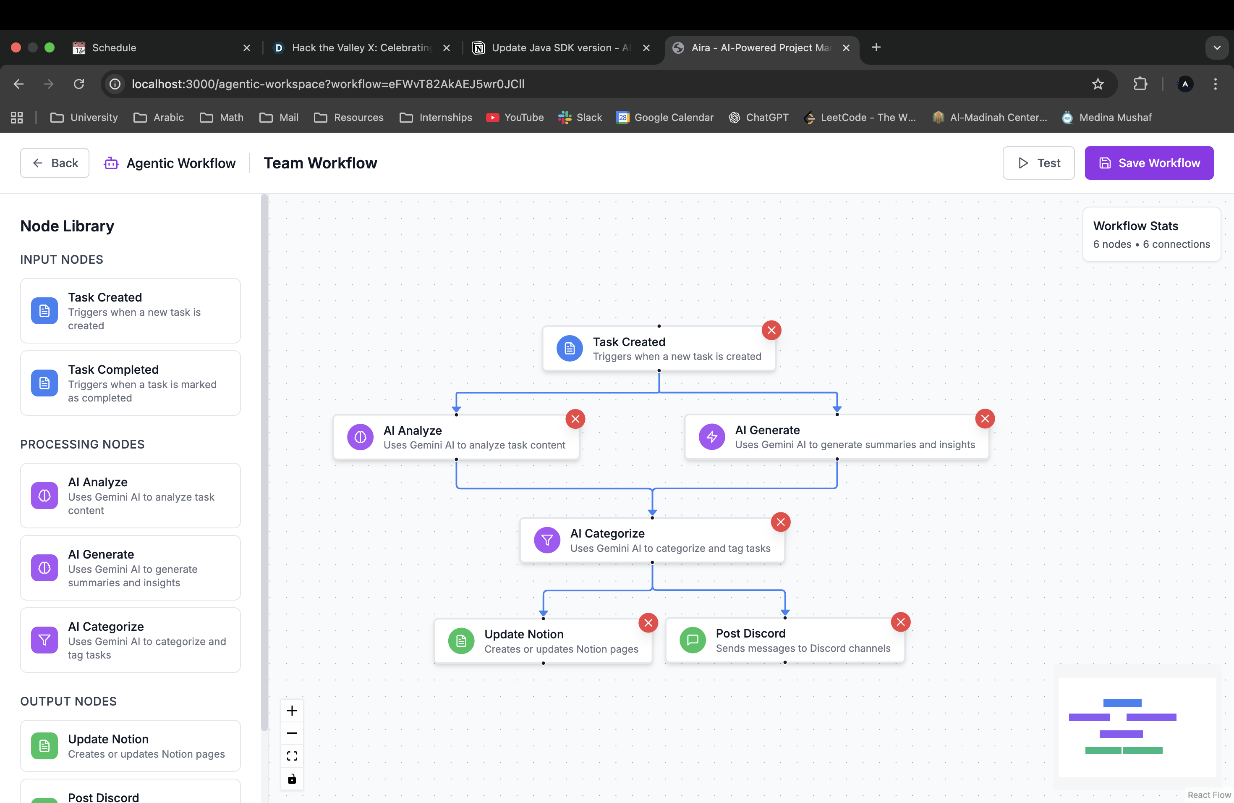The image size is (1234, 803).
Task: Open the University bookmarks folder
Action: click(84, 117)
